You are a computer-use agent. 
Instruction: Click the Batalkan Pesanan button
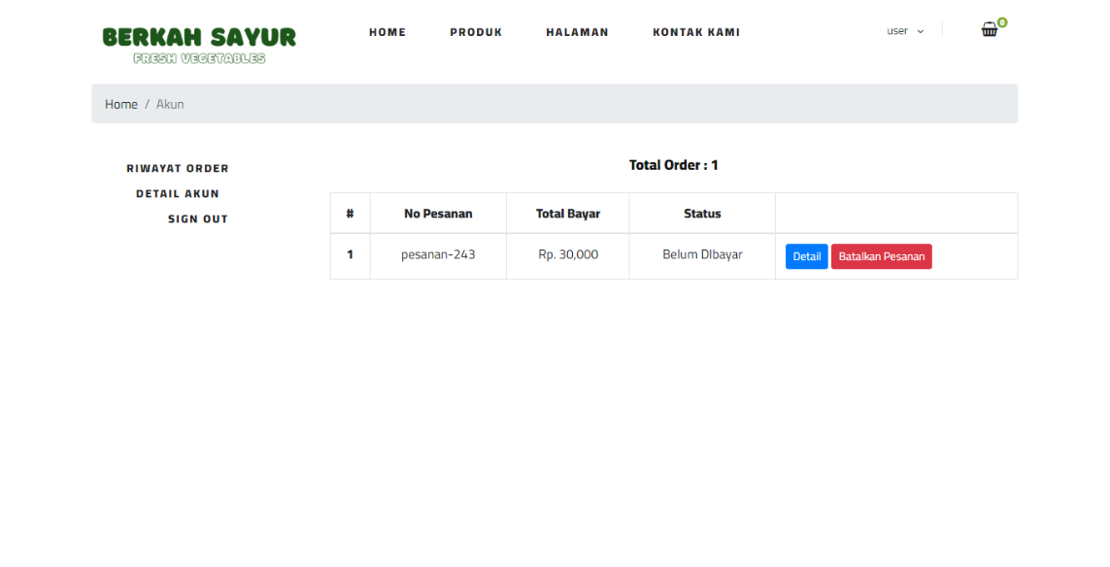pyautogui.click(x=882, y=256)
